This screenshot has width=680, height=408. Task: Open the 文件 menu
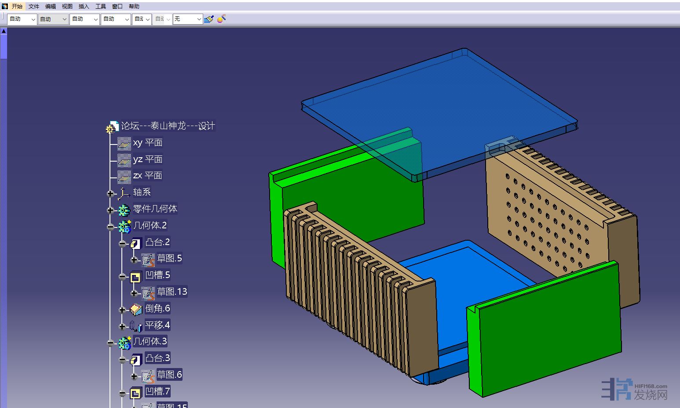point(34,6)
